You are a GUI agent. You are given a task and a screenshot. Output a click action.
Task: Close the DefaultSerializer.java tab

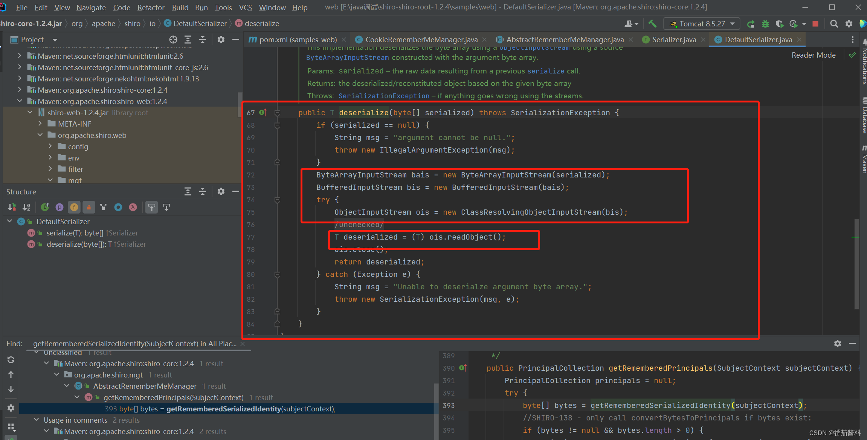(x=799, y=40)
